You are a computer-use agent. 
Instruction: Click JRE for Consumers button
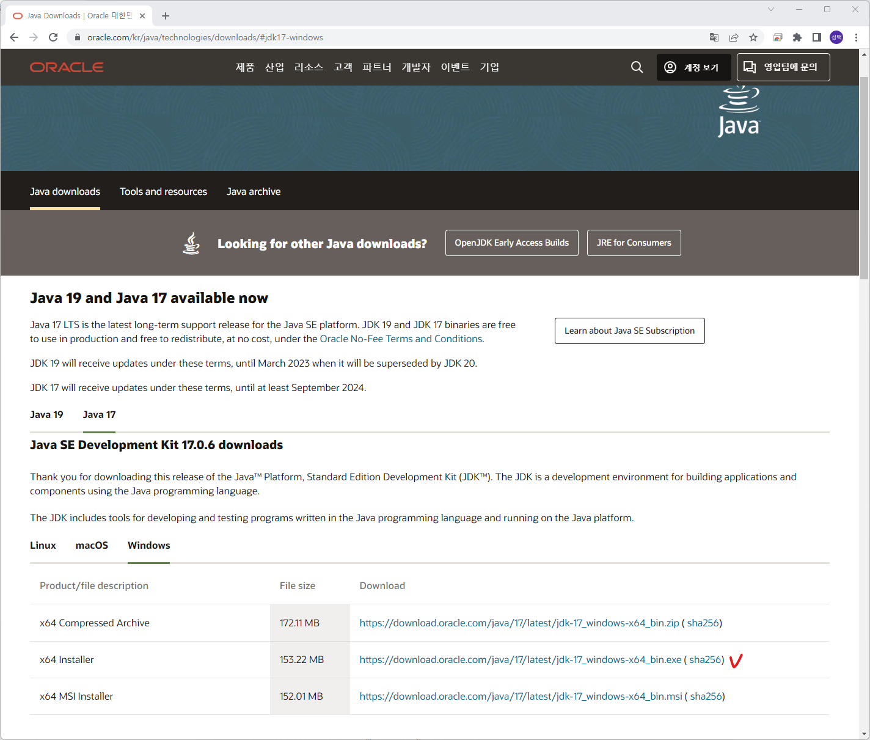click(634, 243)
